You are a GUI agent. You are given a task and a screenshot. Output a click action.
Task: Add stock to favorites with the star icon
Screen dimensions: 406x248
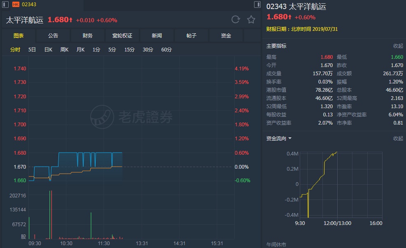(251, 20)
